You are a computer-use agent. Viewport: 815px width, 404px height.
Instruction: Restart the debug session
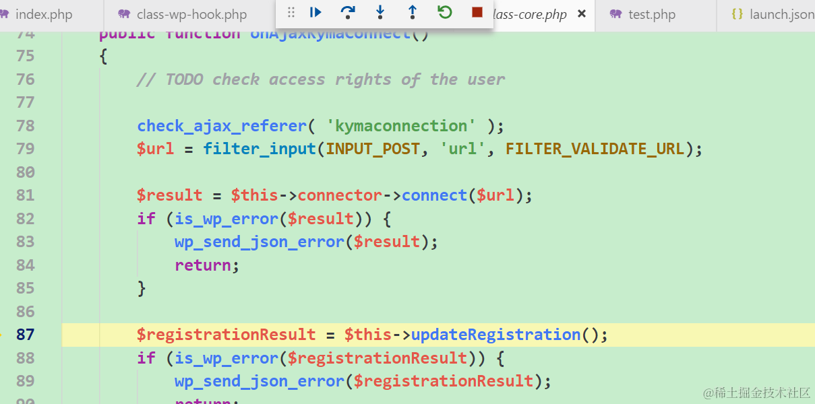coord(445,12)
